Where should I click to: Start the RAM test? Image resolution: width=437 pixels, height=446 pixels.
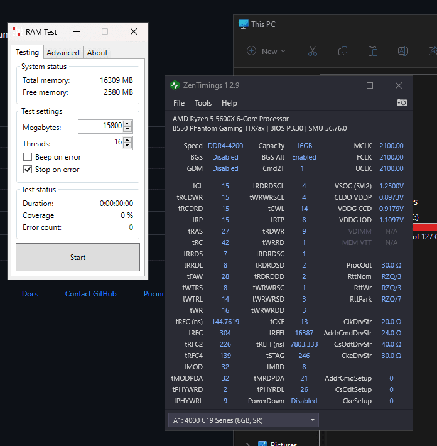click(x=78, y=257)
